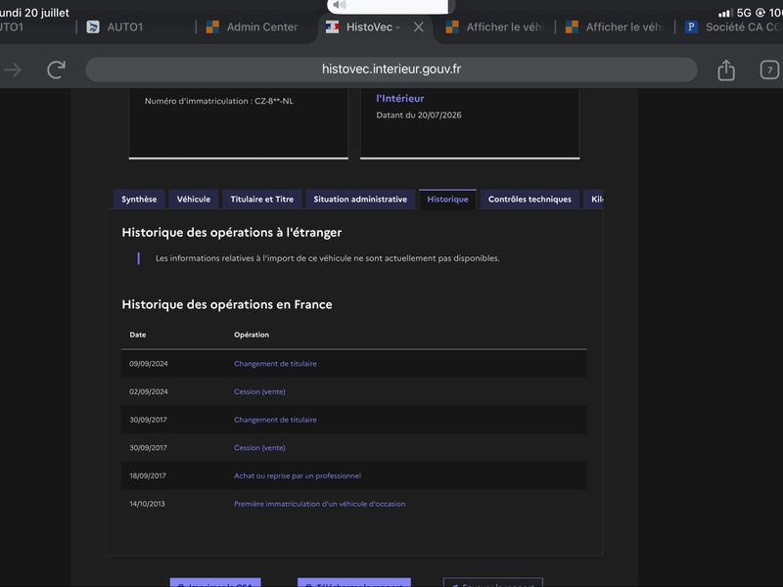Tap the lundi 20 juillet date
783x587 pixels.
click(34, 13)
